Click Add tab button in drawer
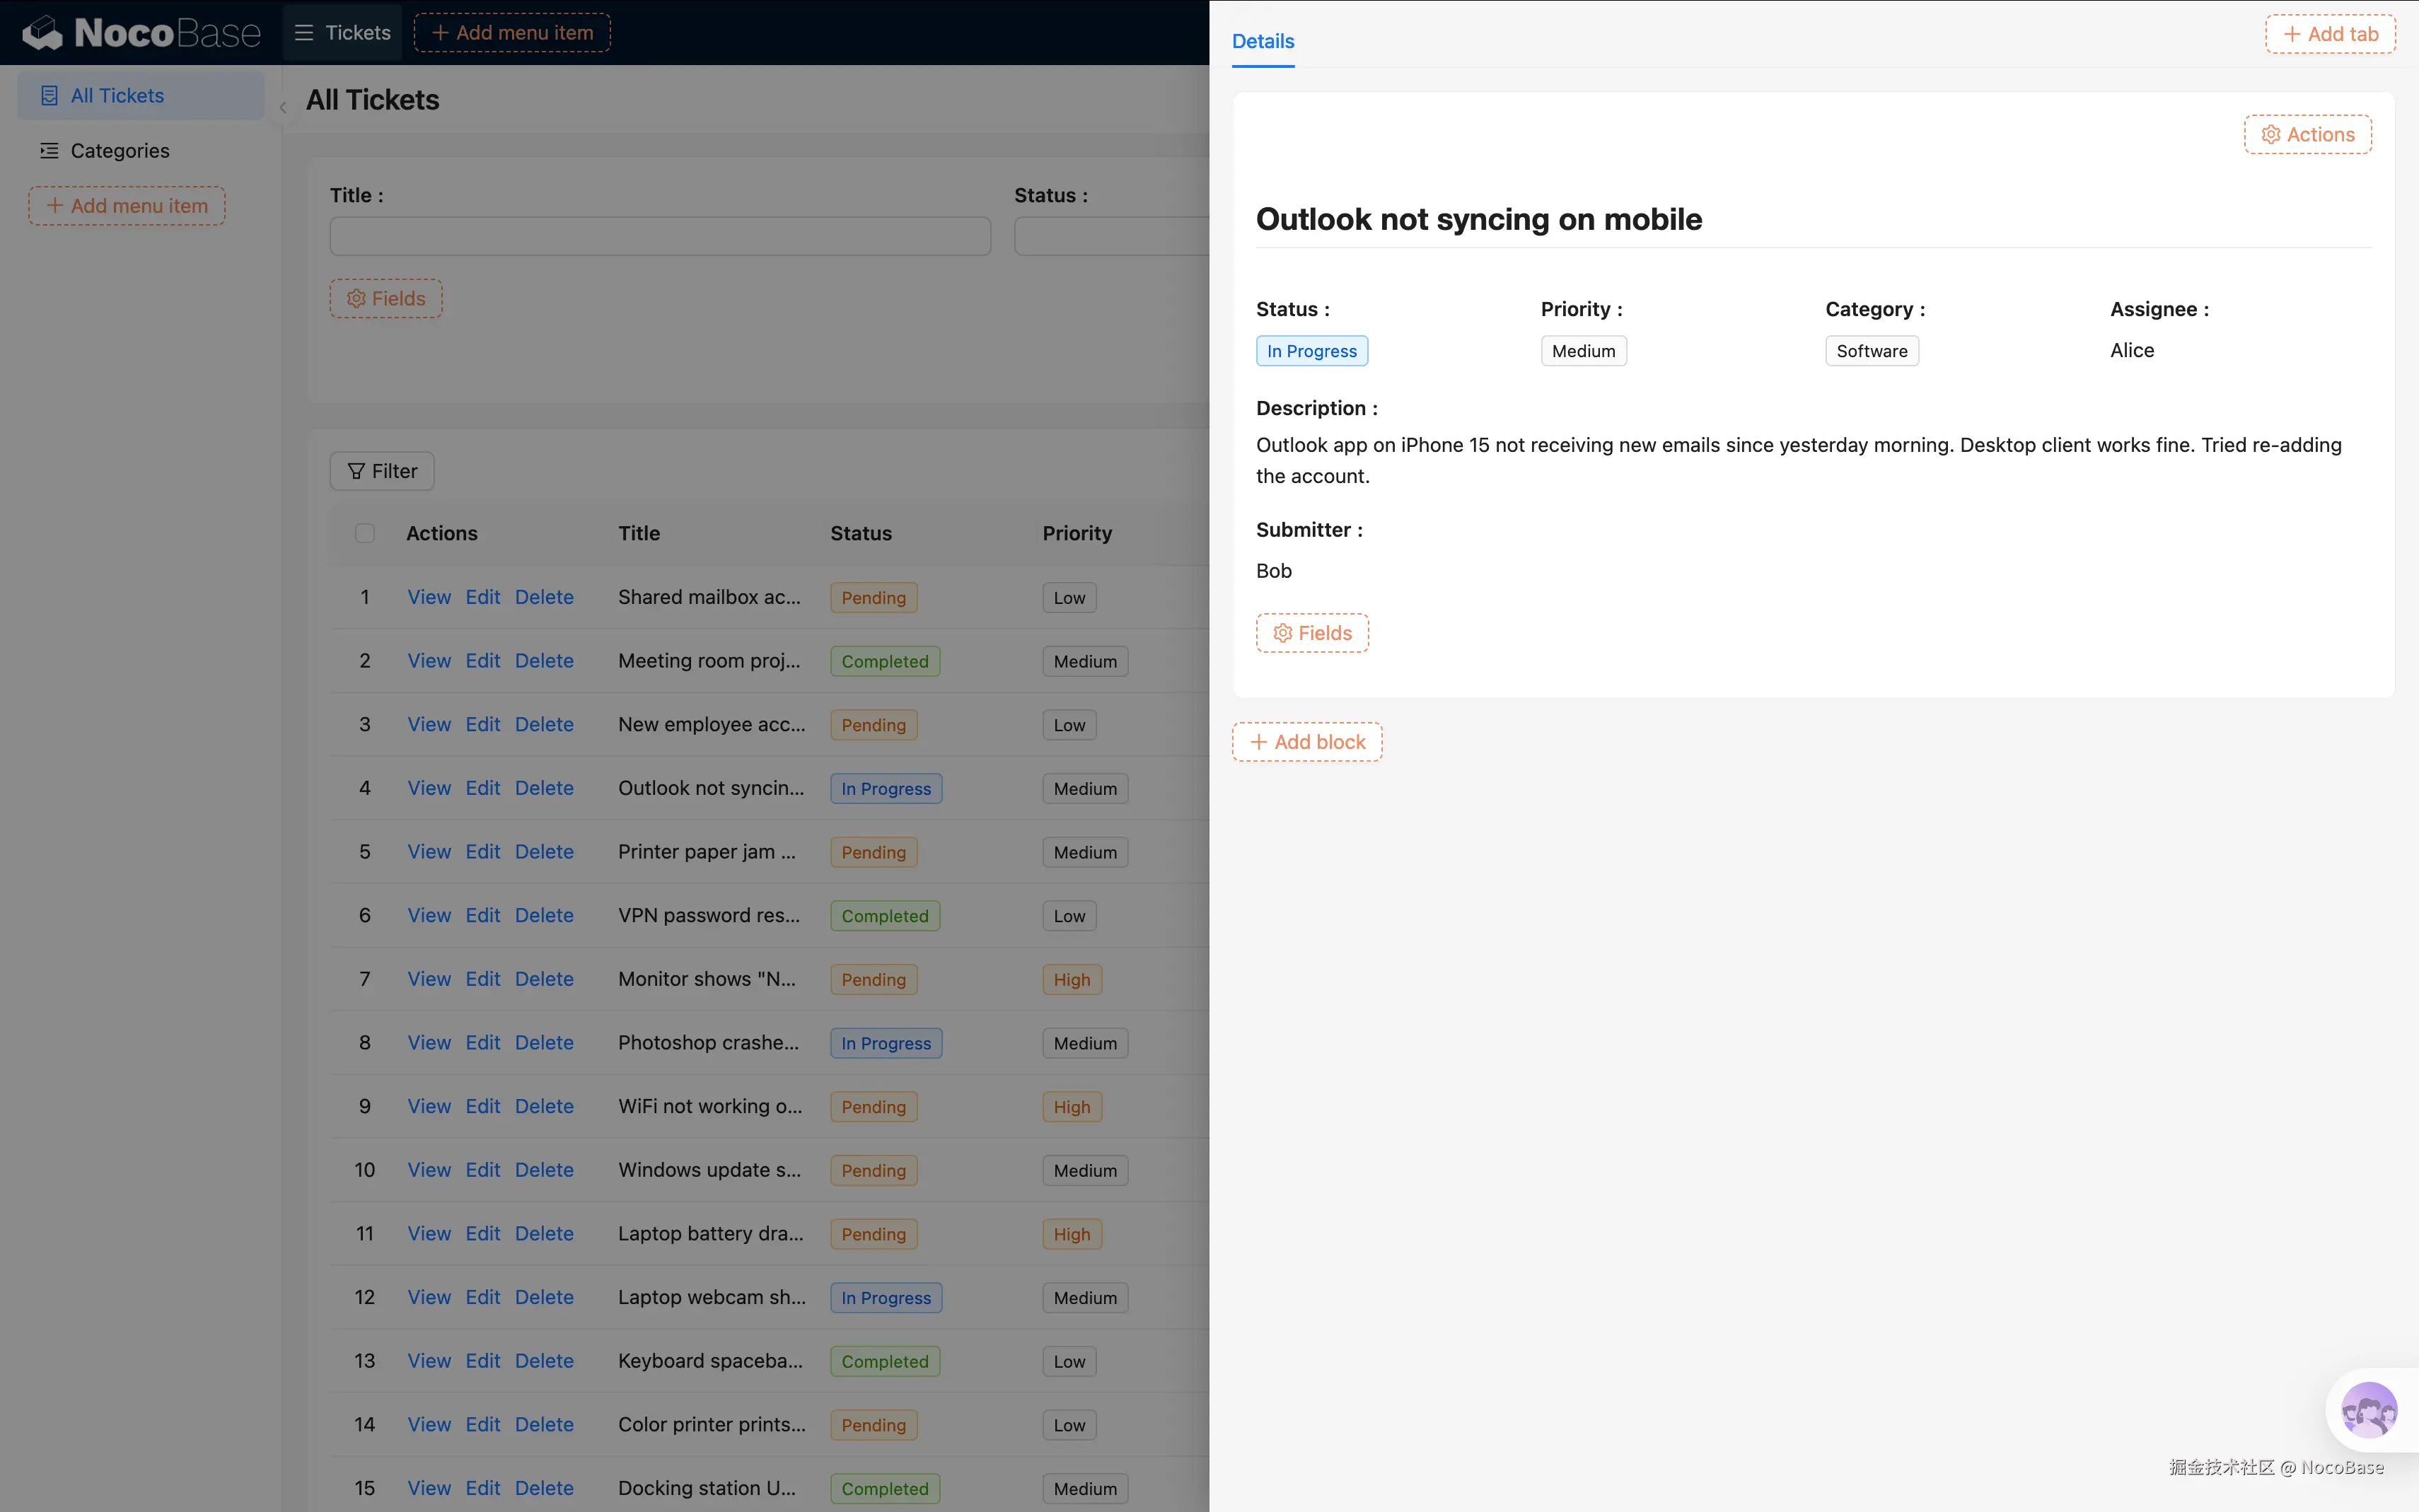This screenshot has height=1512, width=2419. [x=2330, y=34]
